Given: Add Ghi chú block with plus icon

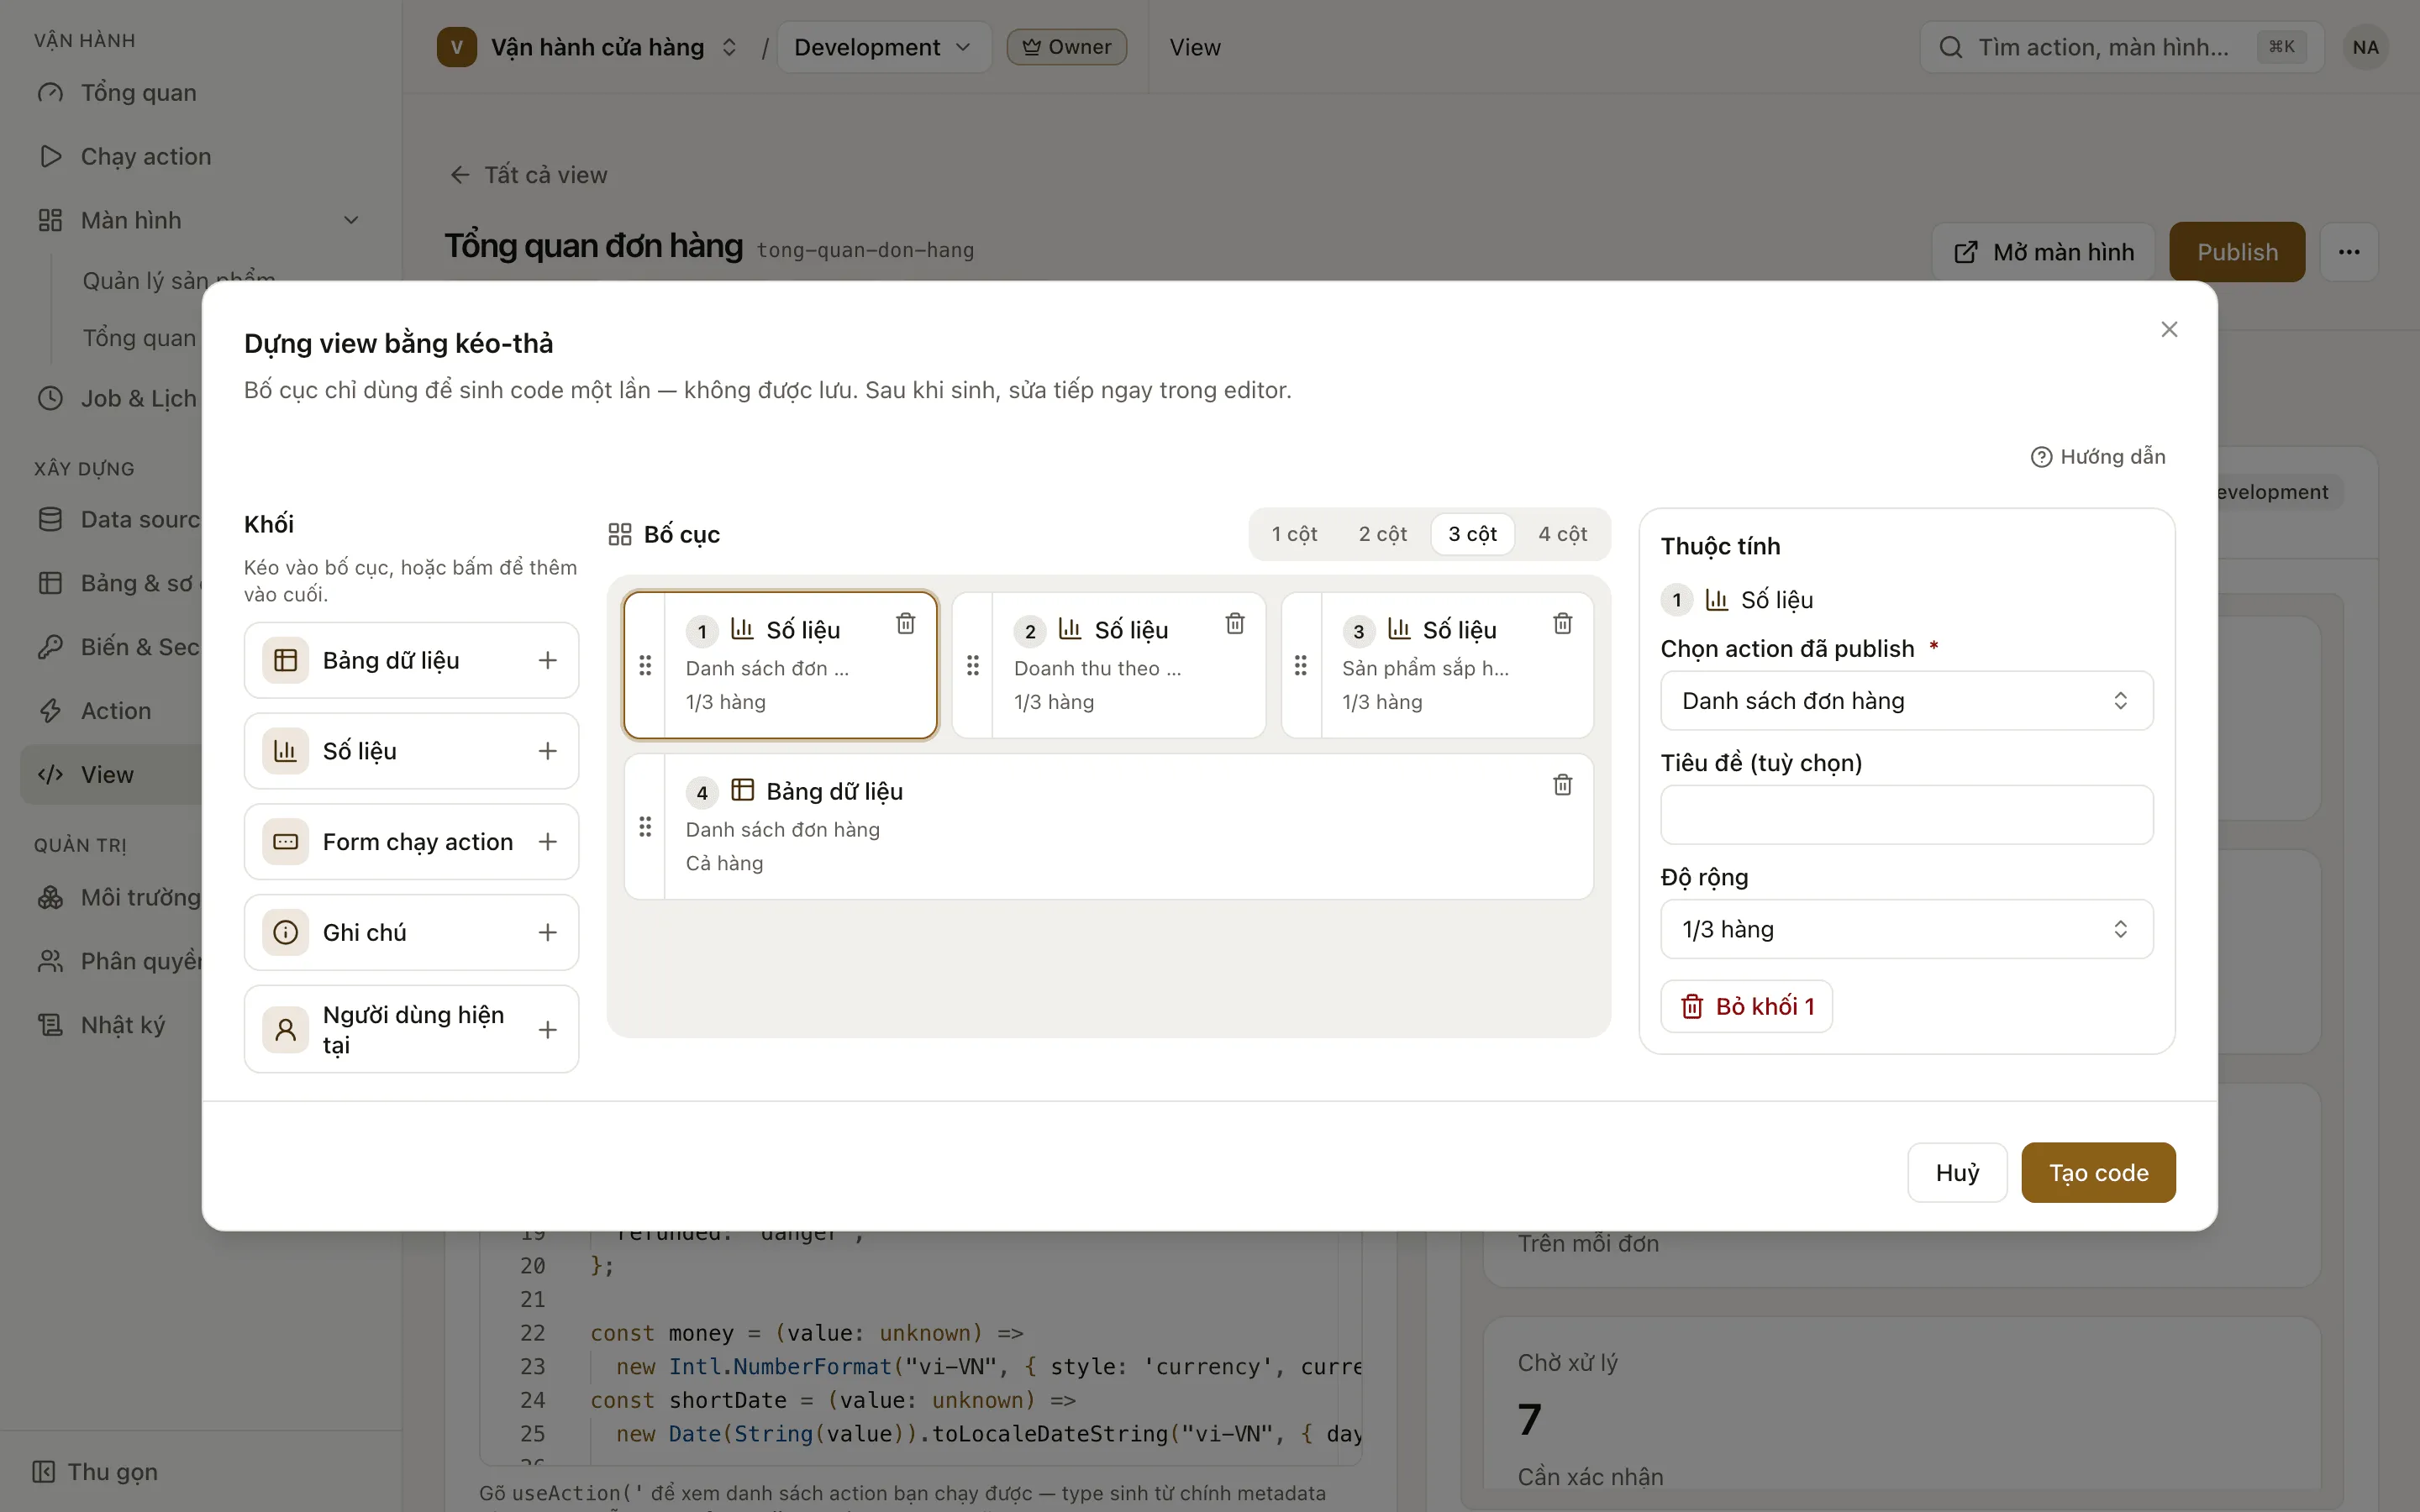Looking at the screenshot, I should coord(547,932).
